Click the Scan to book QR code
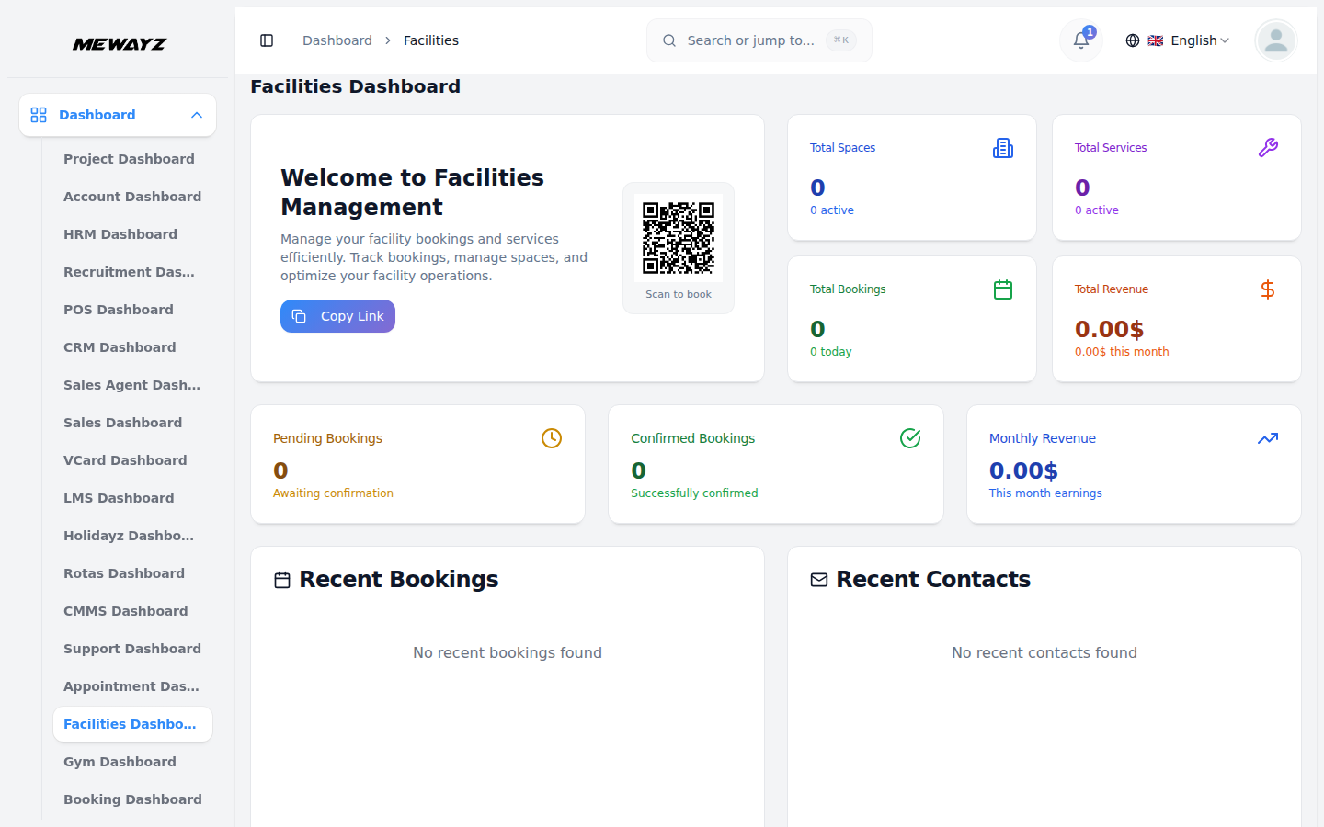 (x=679, y=236)
